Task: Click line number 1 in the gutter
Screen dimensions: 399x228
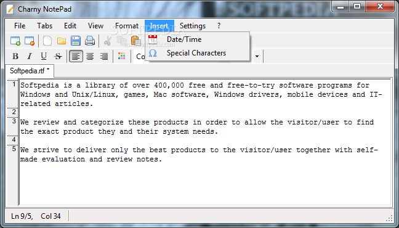Action: 14,84
